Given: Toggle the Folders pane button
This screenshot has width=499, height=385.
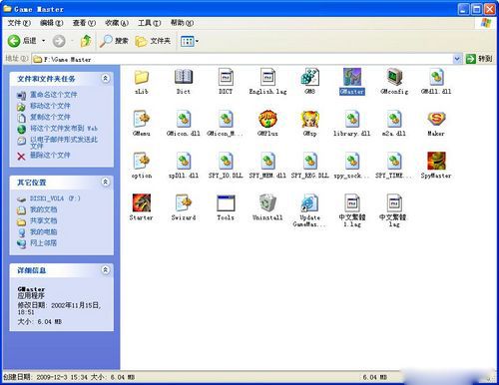Looking at the screenshot, I should 153,41.
